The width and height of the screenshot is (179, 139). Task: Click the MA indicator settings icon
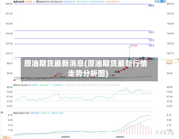[x=37, y=2]
